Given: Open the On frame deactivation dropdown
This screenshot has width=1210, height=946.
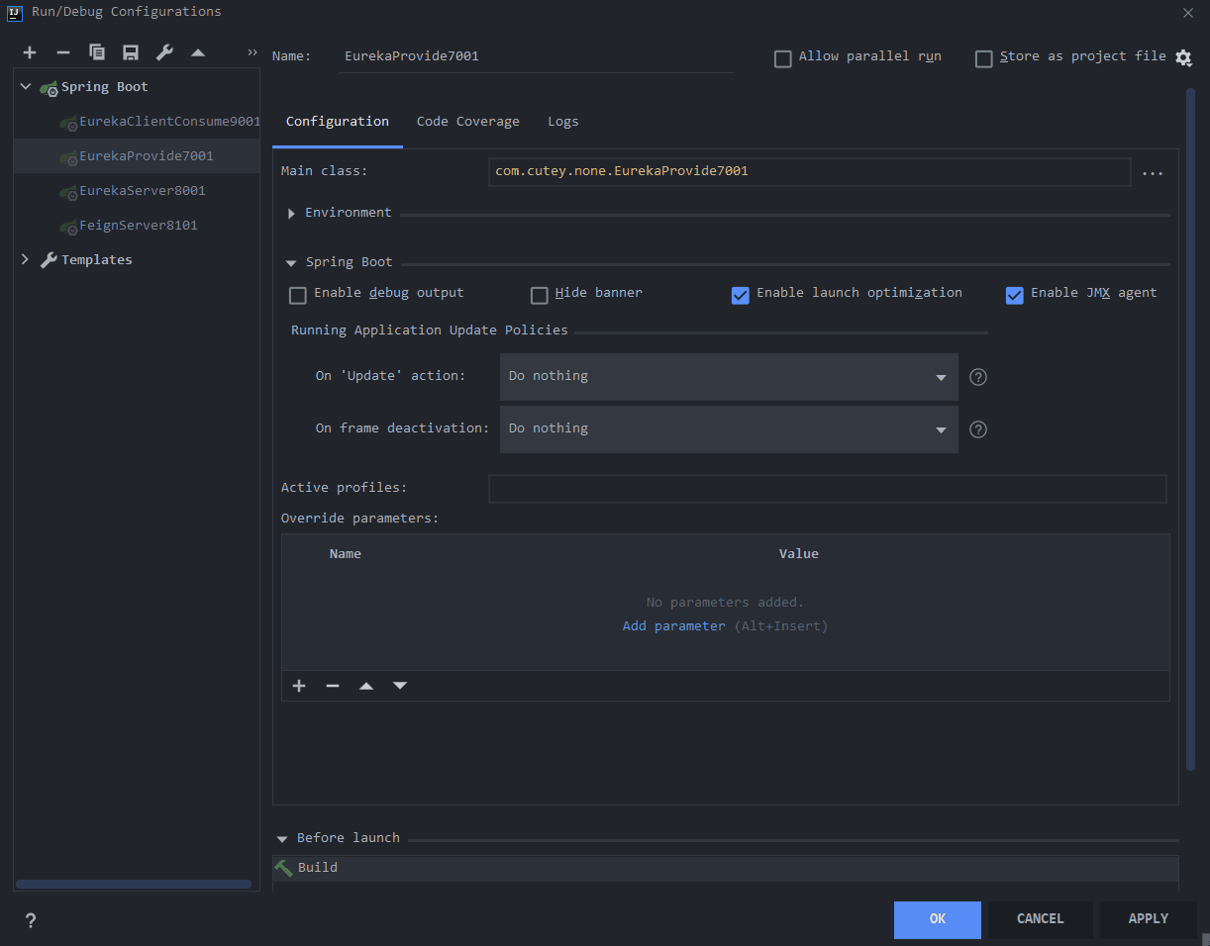Looking at the screenshot, I should pos(729,429).
